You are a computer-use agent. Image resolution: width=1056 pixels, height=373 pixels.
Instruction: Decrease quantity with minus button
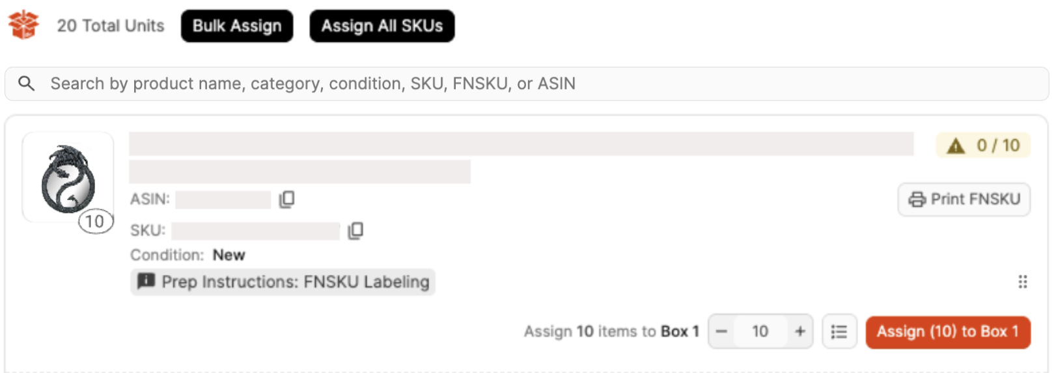[x=721, y=331]
